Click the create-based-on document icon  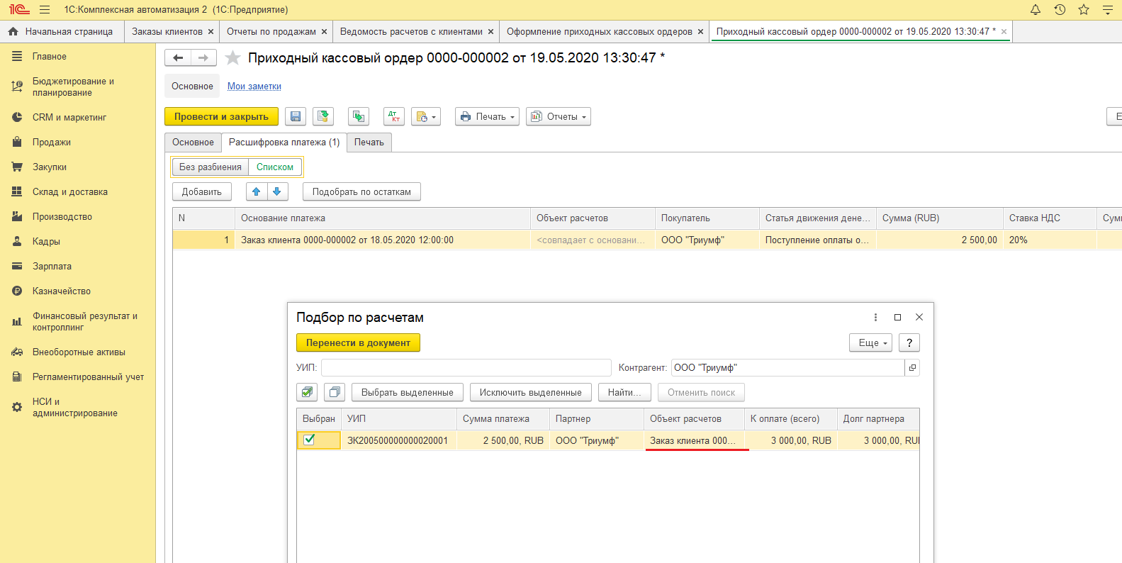pos(425,117)
